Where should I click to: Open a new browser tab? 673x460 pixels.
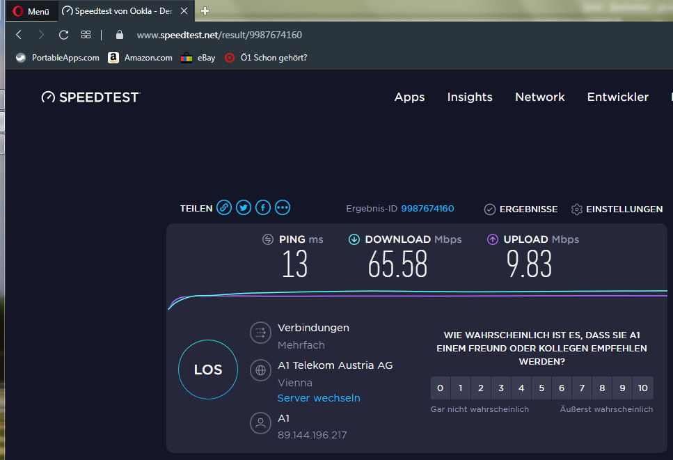pyautogui.click(x=205, y=11)
